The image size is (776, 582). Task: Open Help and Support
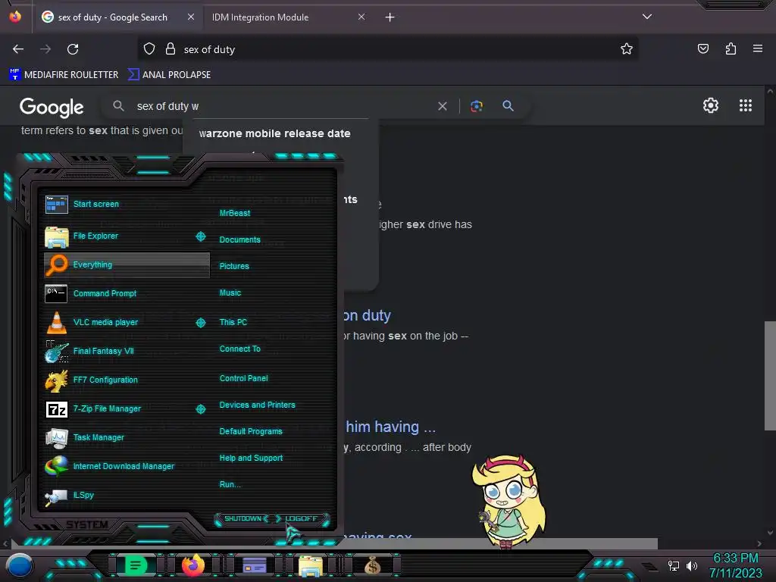(x=251, y=458)
